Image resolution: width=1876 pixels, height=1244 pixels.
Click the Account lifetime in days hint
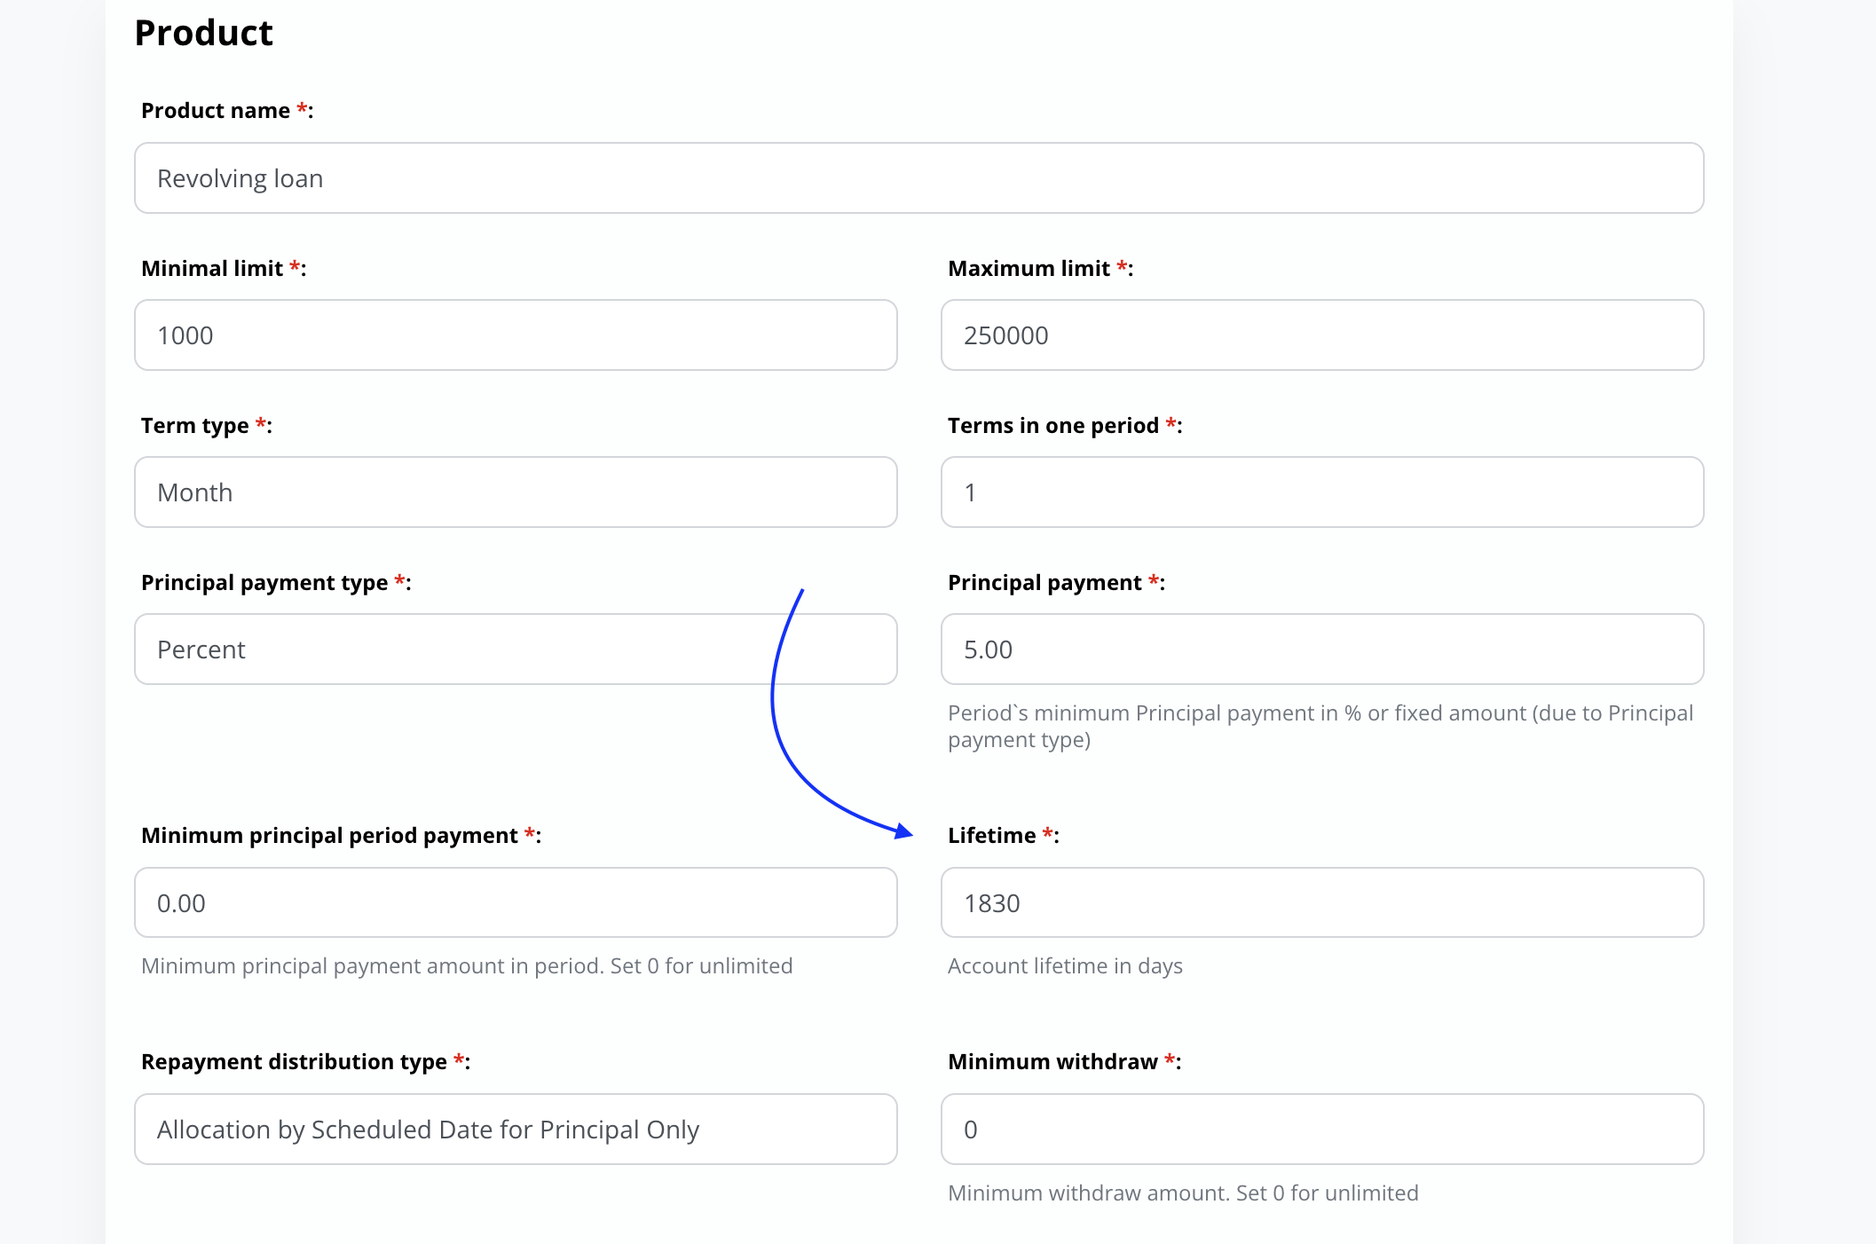pos(1065,966)
